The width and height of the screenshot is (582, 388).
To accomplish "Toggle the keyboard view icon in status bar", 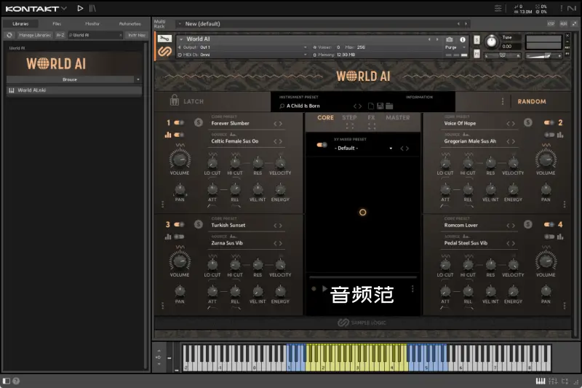I will coord(541,381).
